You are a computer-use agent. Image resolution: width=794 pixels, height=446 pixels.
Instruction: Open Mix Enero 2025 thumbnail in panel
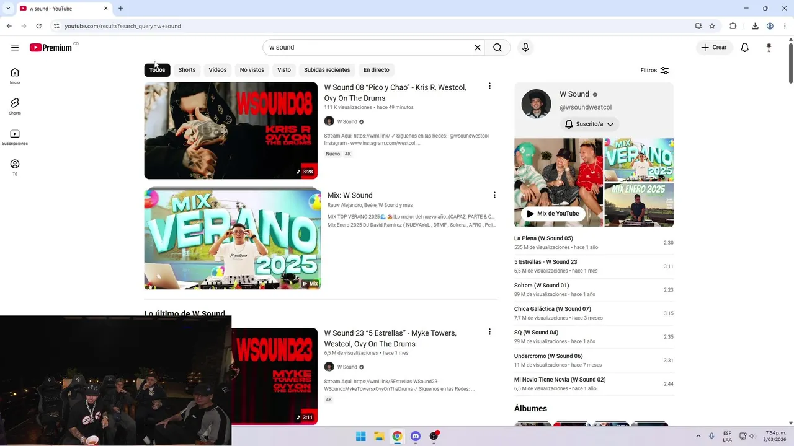click(x=639, y=205)
